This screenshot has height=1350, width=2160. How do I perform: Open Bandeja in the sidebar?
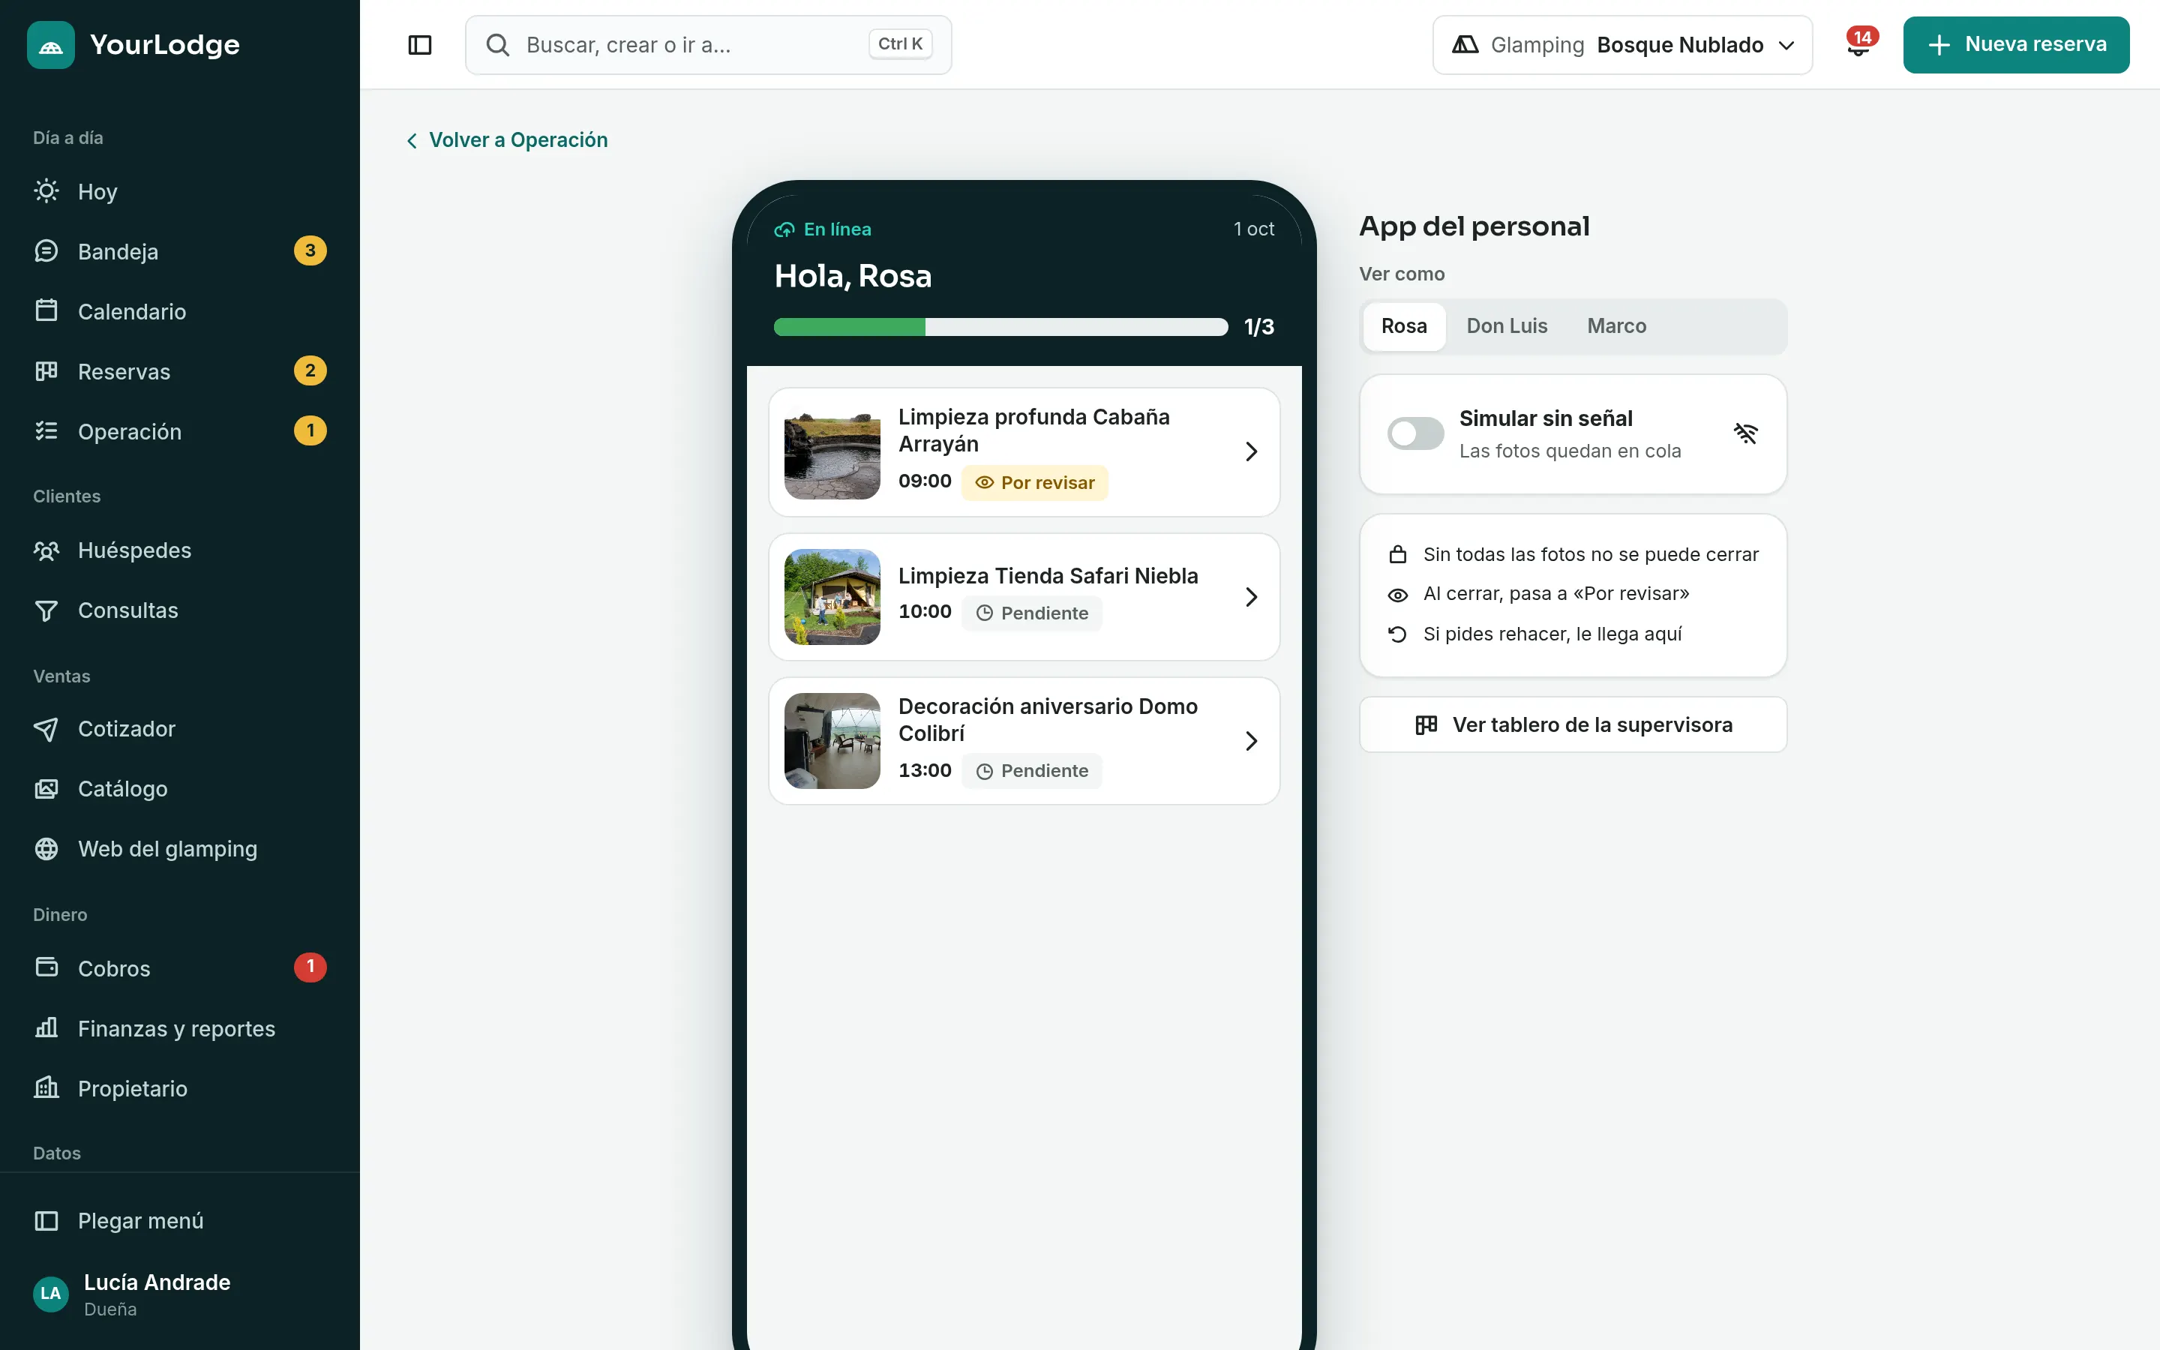coord(179,251)
